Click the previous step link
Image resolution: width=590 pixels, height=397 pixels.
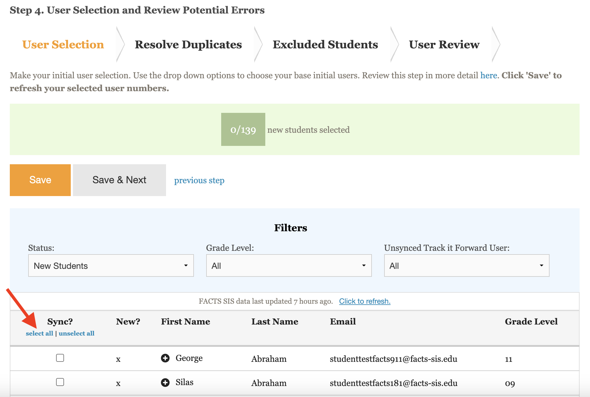(199, 180)
